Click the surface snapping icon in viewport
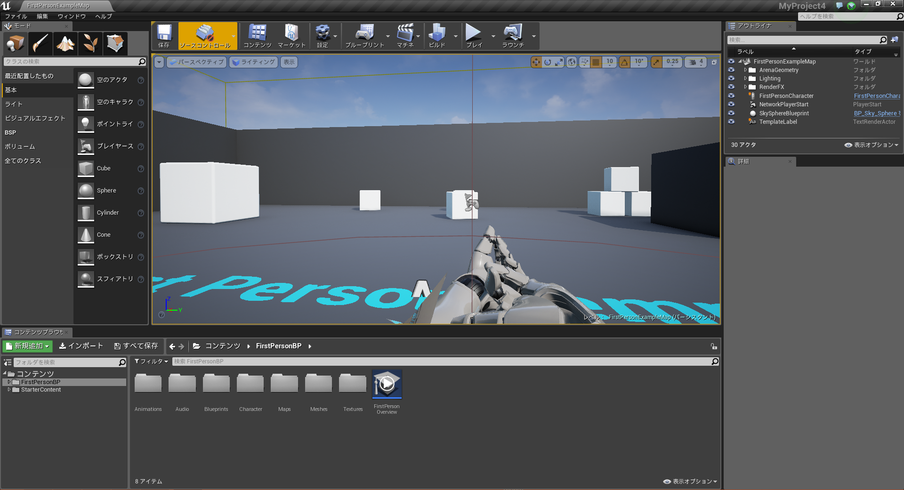Screen dimensions: 904x490 tap(585, 62)
